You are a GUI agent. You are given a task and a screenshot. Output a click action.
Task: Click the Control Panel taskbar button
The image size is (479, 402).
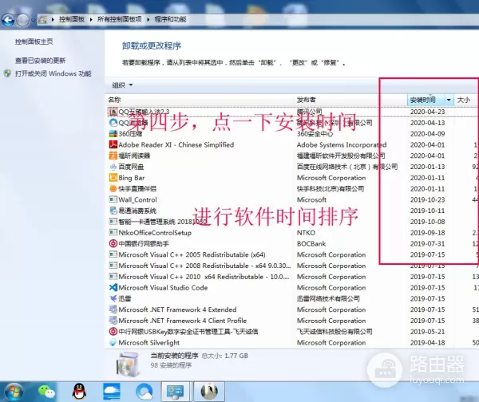(175, 392)
